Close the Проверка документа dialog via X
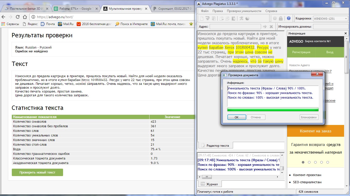 coord(317,74)
